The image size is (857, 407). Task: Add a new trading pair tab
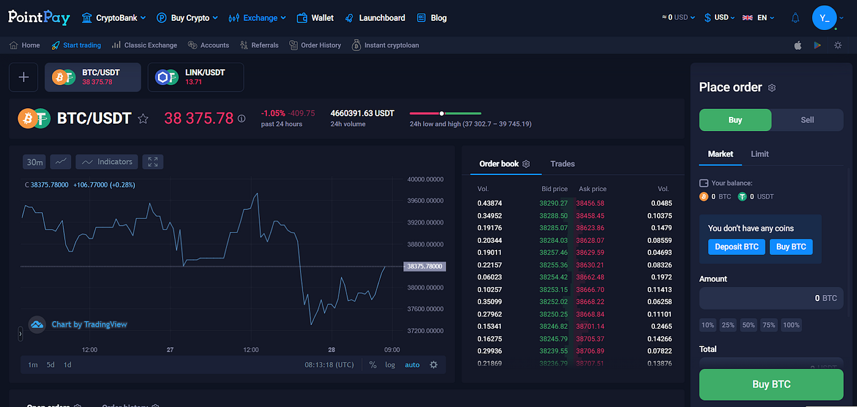(x=24, y=77)
